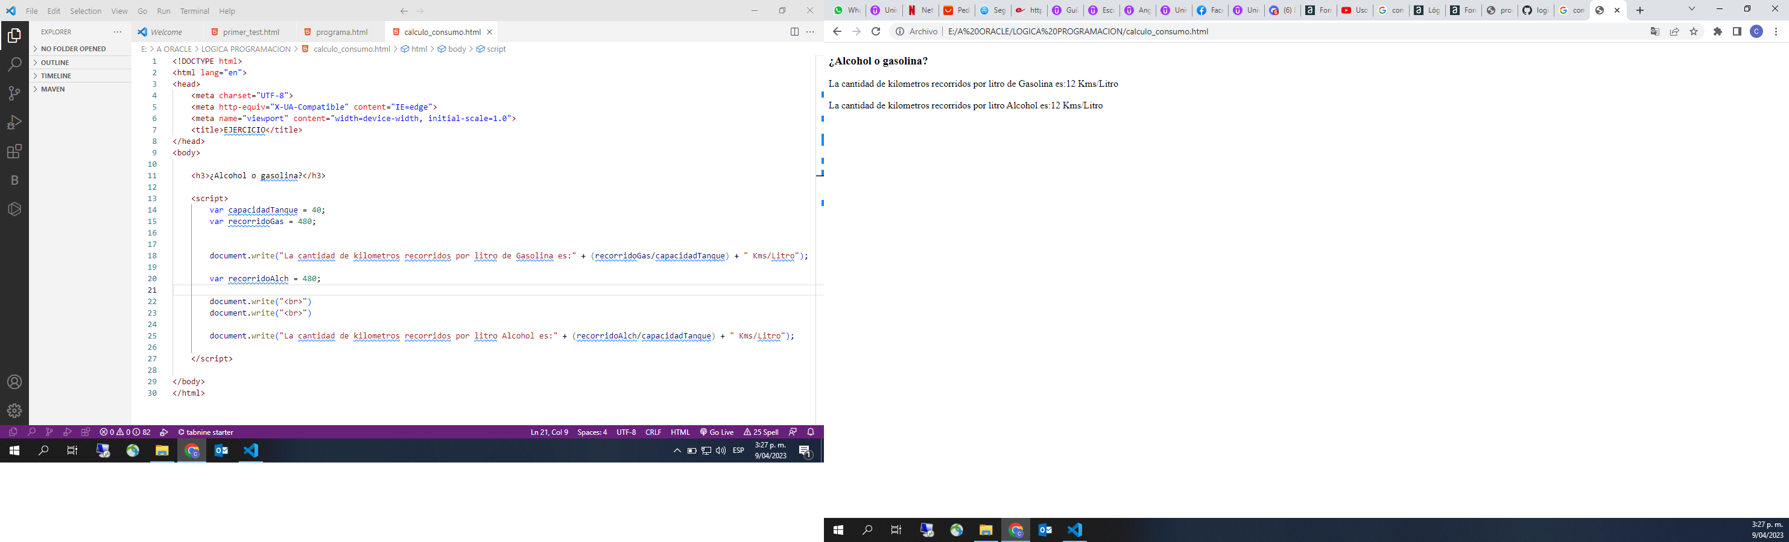Switch to the YouTube tab in Chrome
Image resolution: width=1789 pixels, height=542 pixels.
click(x=1354, y=10)
